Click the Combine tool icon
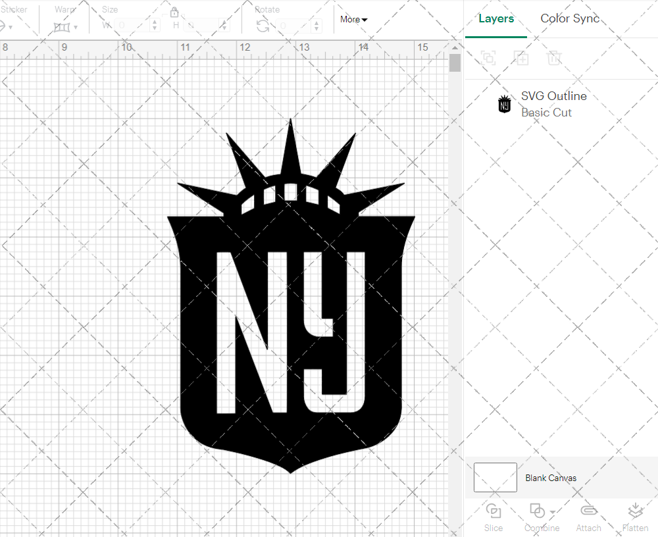Screen dimensions: 658x537 [x=538, y=512]
